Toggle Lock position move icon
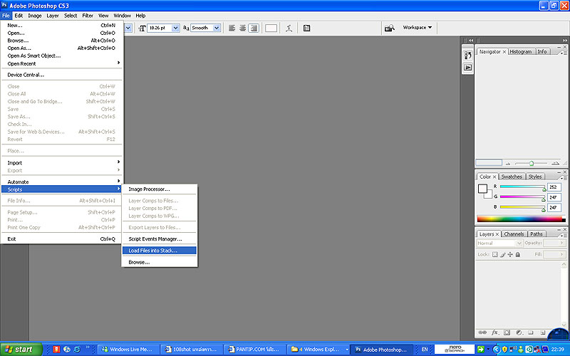Screen dimensions: 570x356 510,255
